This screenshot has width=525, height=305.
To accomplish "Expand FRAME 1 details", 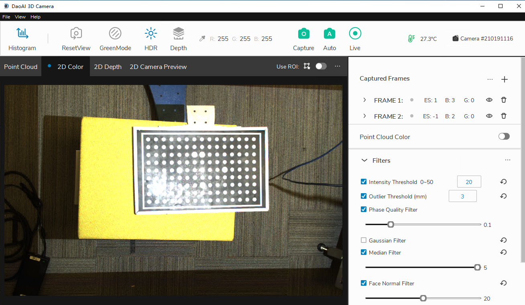I will point(364,100).
